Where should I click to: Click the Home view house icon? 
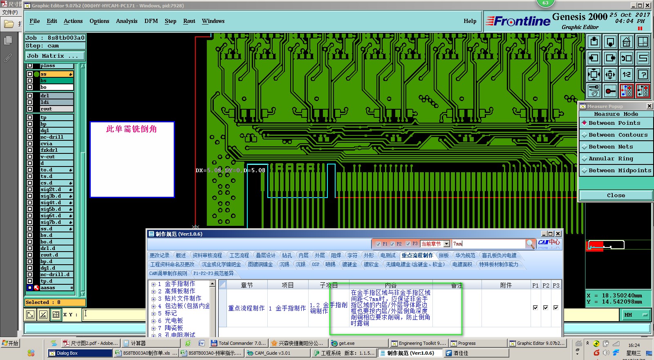pos(626,42)
